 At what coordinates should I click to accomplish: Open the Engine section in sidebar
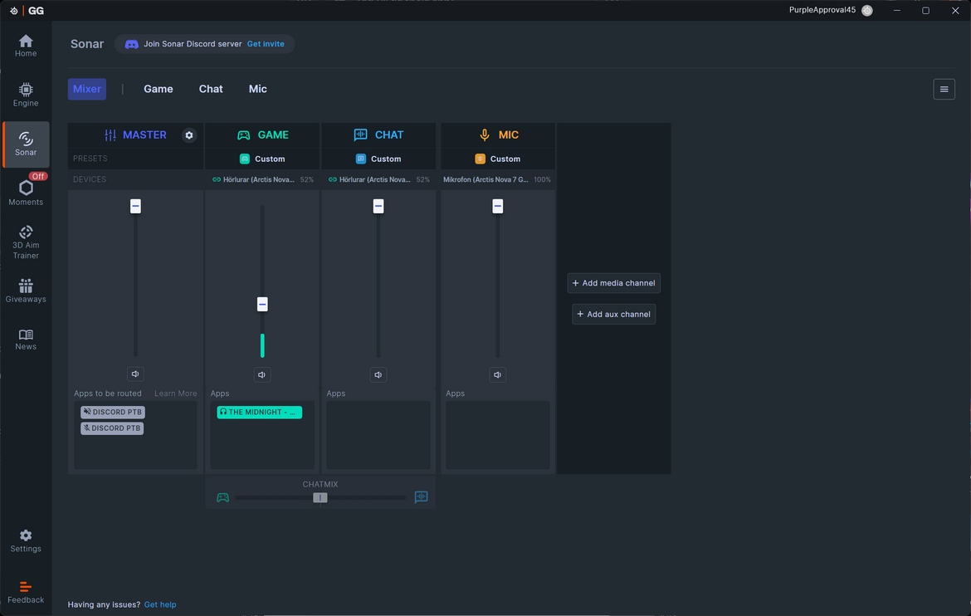pos(26,95)
